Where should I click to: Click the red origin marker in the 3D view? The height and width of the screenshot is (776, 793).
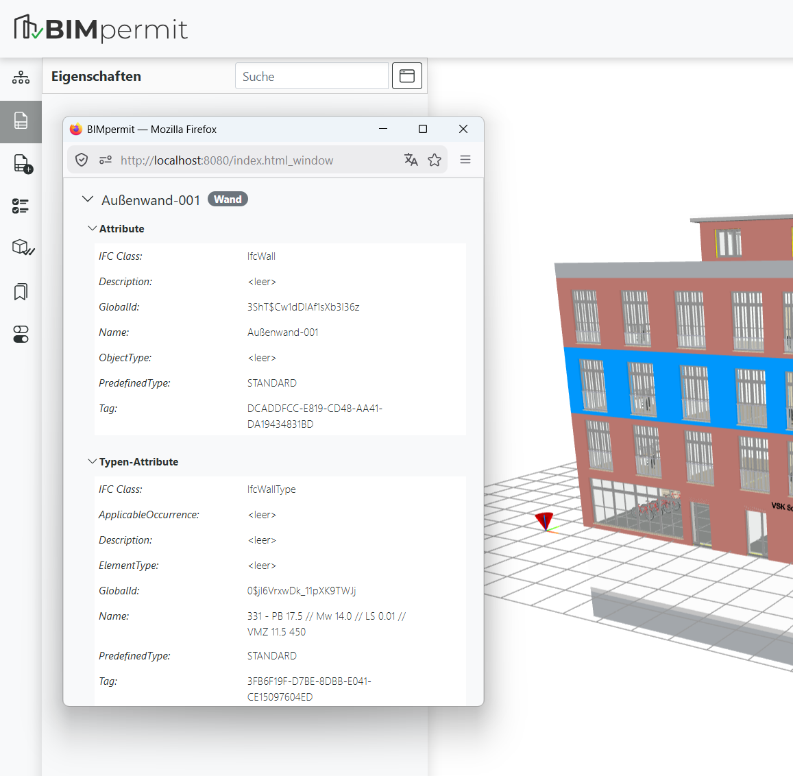(x=545, y=521)
